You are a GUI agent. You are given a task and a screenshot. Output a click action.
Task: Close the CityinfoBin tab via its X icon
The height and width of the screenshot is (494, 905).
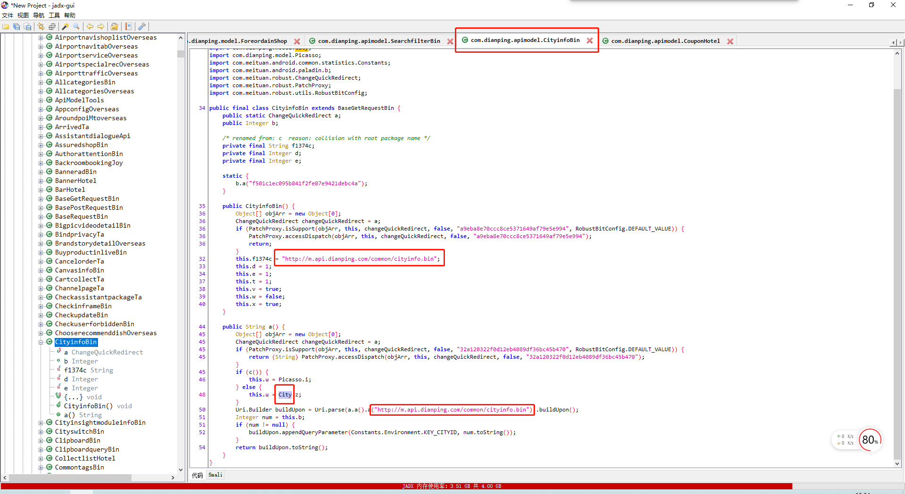(x=590, y=41)
